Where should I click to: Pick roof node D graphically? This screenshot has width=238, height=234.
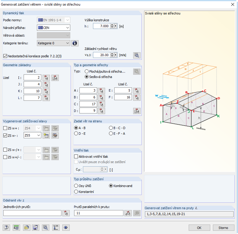(101, 111)
